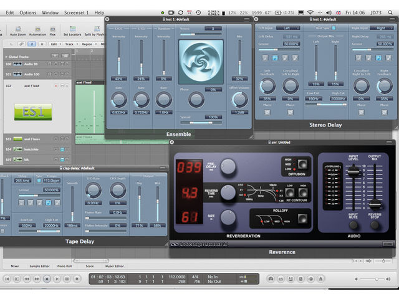Click the Play transport button

pyautogui.click(x=57, y=279)
